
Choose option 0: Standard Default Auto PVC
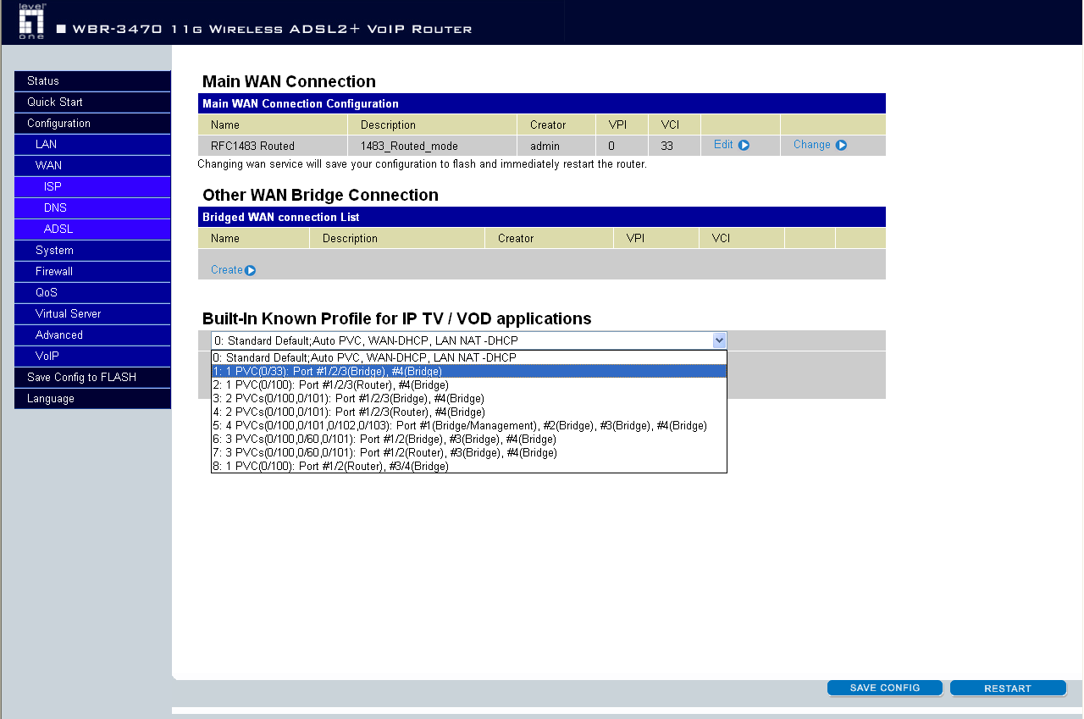click(x=469, y=357)
